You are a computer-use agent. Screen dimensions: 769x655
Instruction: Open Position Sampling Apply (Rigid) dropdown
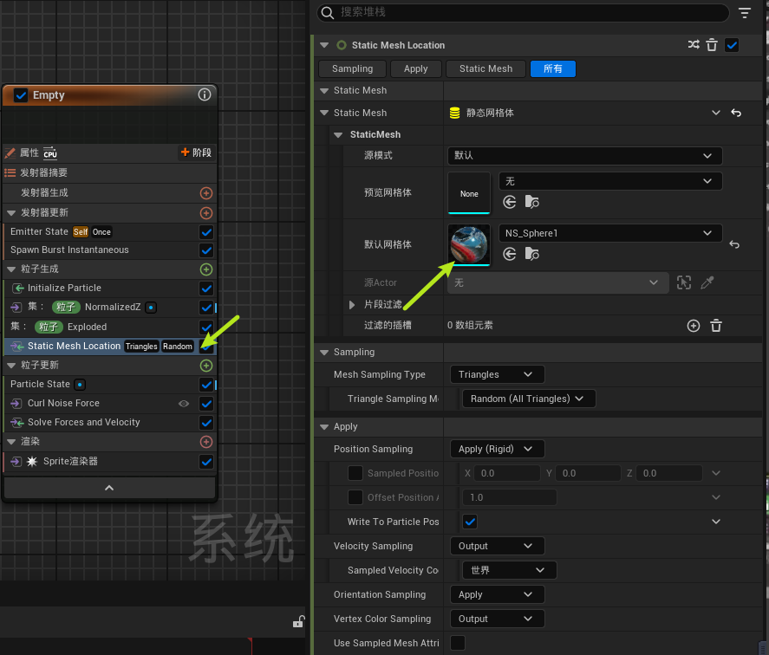click(x=497, y=449)
